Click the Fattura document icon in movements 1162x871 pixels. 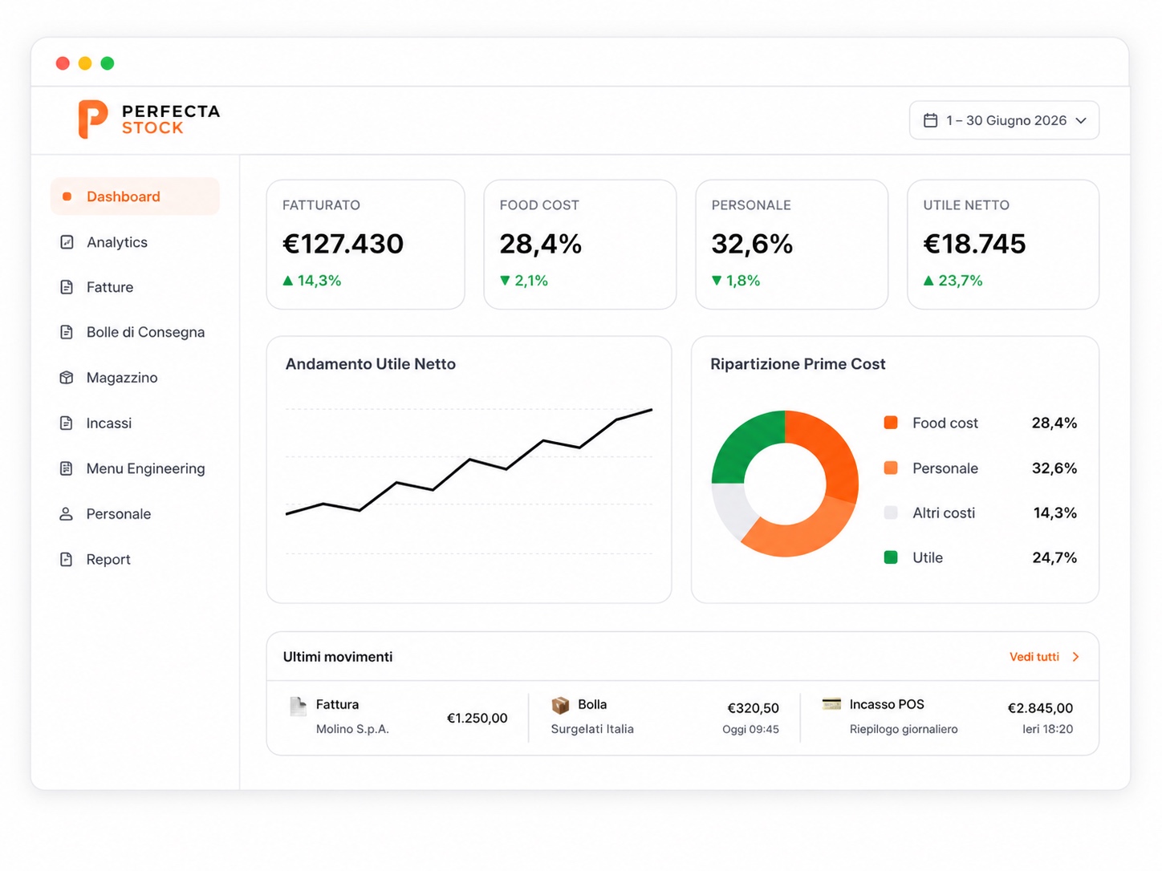point(298,706)
